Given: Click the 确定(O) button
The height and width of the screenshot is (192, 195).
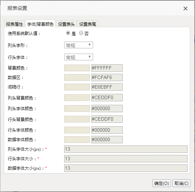Looking at the screenshot, I should point(162,183).
